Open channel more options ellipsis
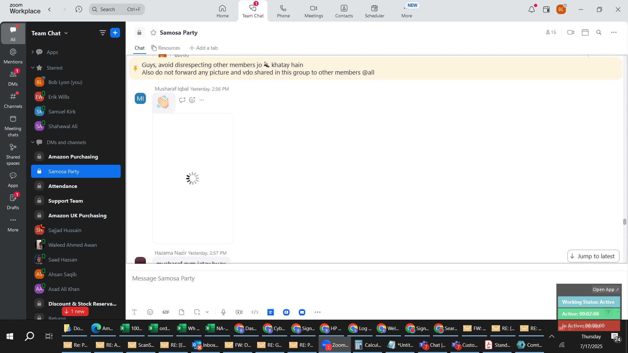The width and height of the screenshot is (628, 353). point(614,32)
